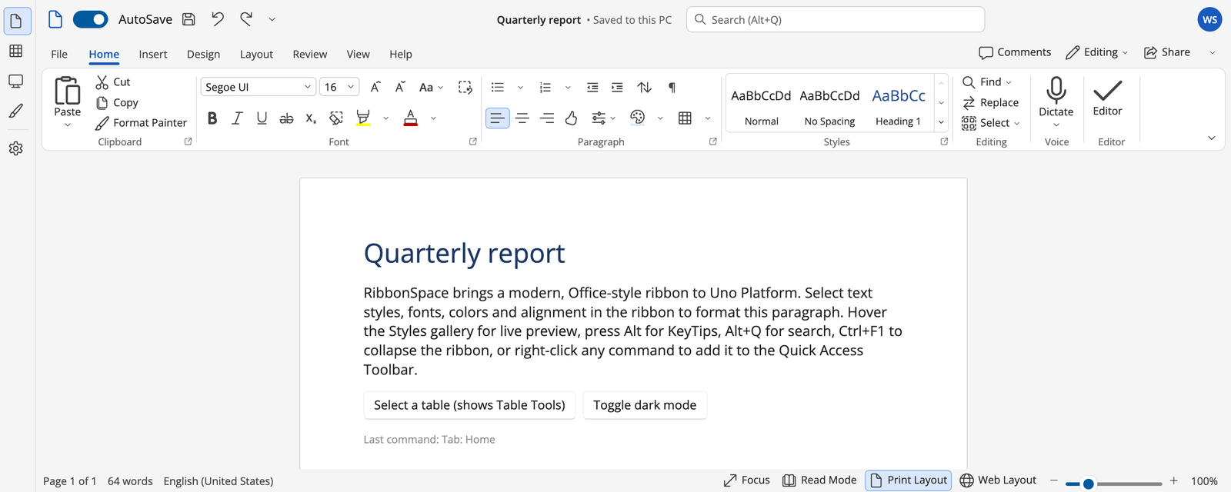The width and height of the screenshot is (1231, 492).
Task: Expand the Styles gallery more arrow
Action: pyautogui.click(x=941, y=121)
